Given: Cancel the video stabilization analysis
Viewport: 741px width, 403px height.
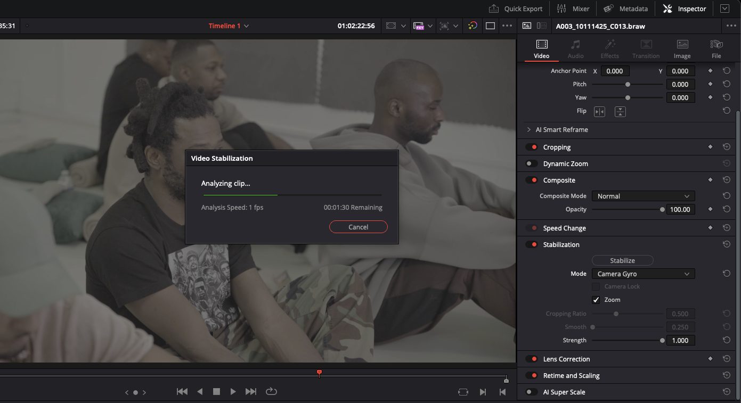Looking at the screenshot, I should tap(358, 227).
